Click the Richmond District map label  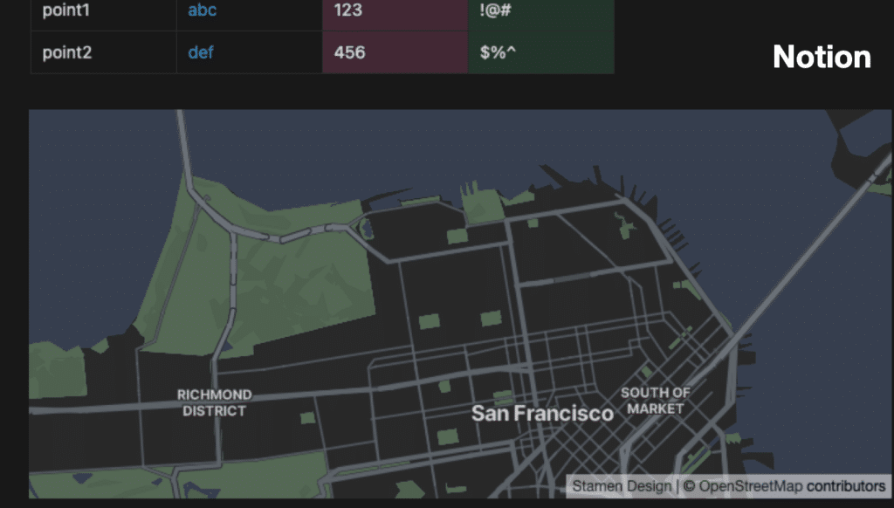pyautogui.click(x=214, y=402)
